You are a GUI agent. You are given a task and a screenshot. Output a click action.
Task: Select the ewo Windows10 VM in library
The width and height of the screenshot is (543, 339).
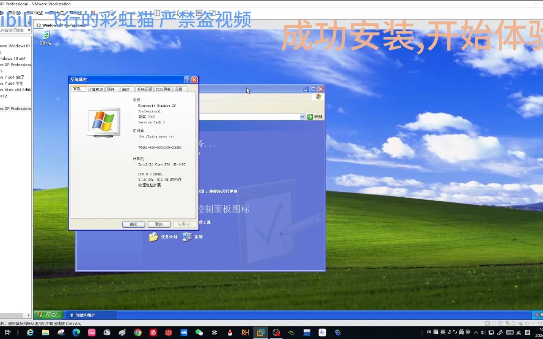pos(15,46)
